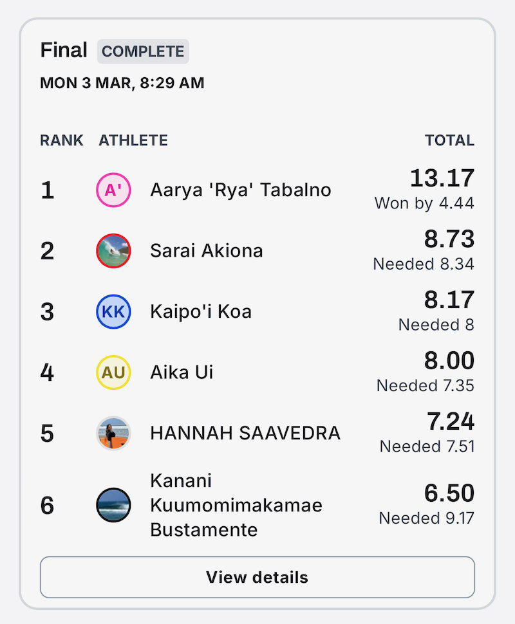Click the winning total score 13.17
Viewport: 515px width, 624px height.
[x=442, y=178]
